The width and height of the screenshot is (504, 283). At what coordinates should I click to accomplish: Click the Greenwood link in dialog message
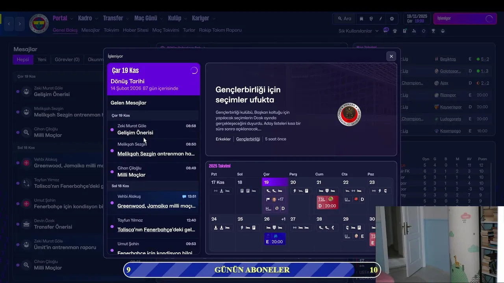pyautogui.click(x=132, y=206)
